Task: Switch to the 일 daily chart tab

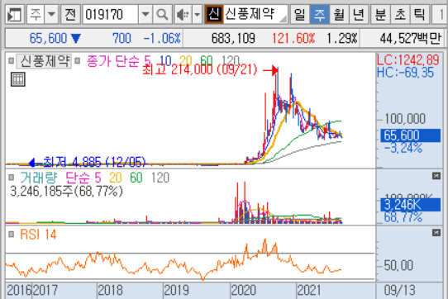Action: (x=300, y=14)
